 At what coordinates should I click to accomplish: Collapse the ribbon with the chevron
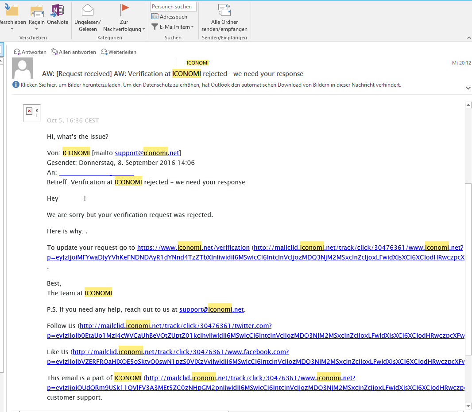pyautogui.click(x=469, y=38)
